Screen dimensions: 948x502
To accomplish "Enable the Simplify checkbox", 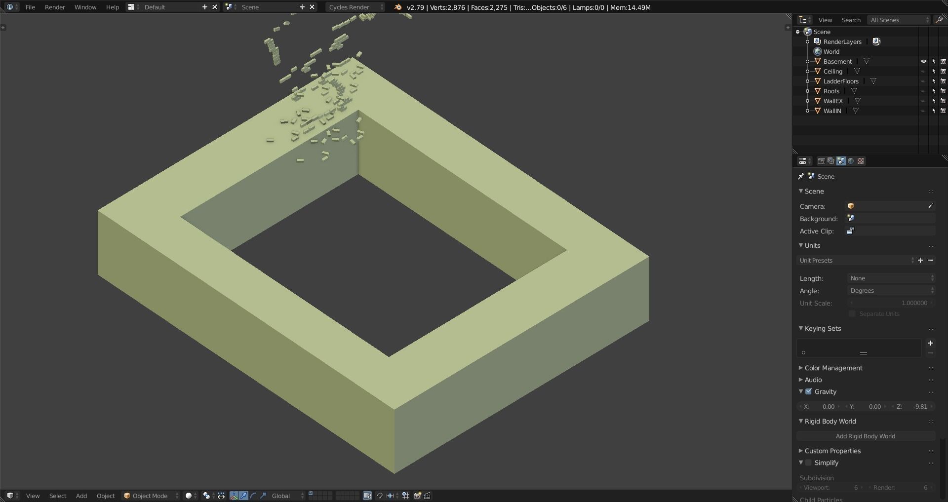I will point(808,463).
